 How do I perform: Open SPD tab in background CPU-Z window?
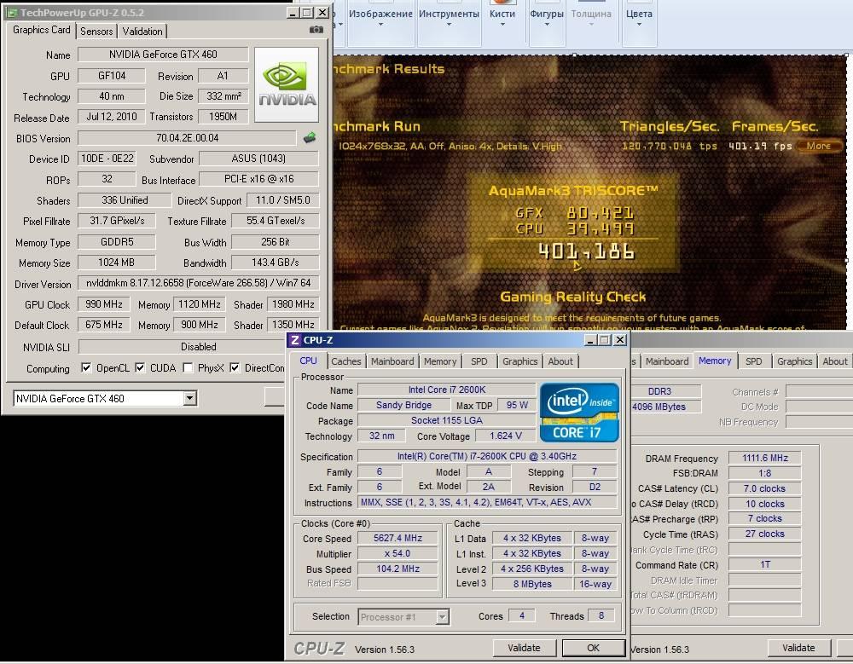[x=753, y=361]
